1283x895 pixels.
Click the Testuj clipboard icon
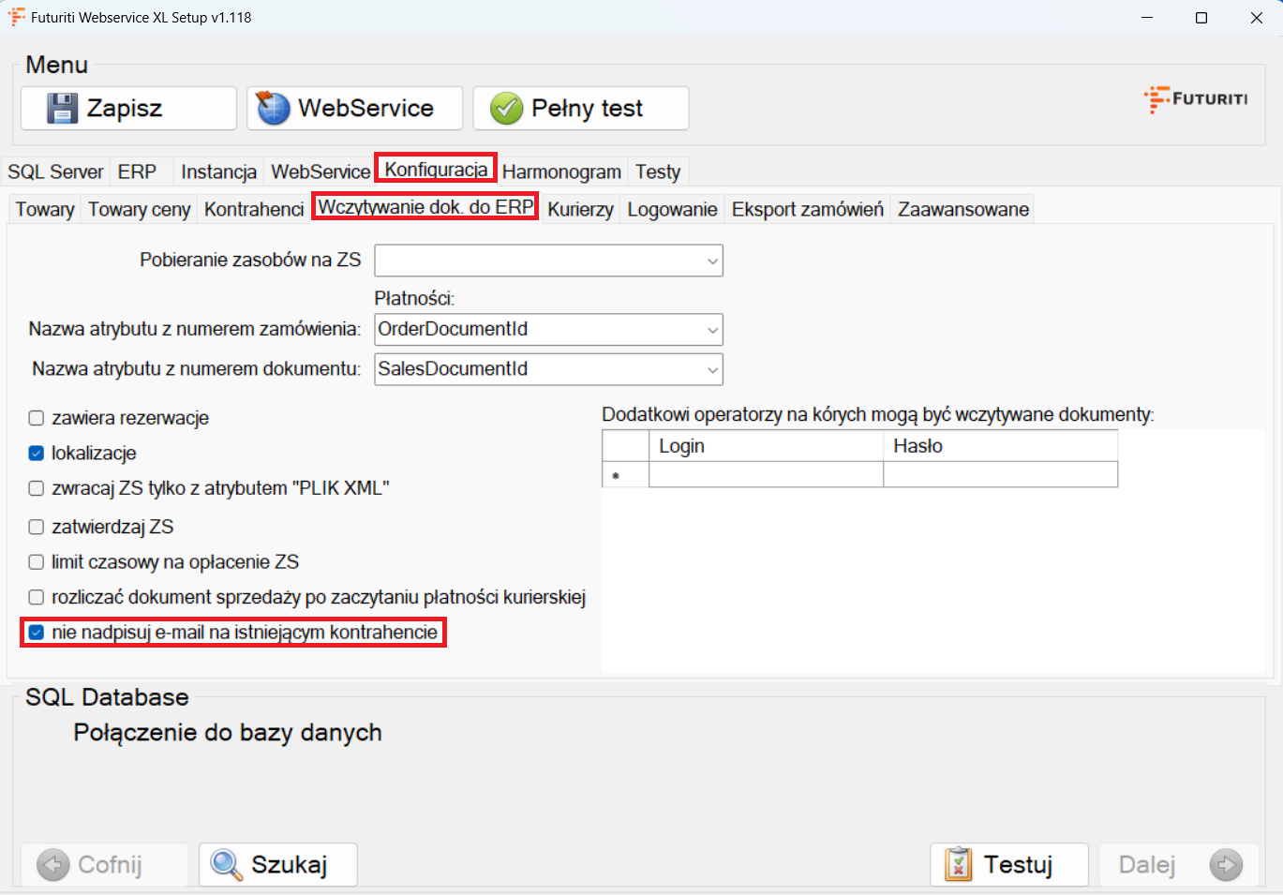pyautogui.click(x=958, y=864)
